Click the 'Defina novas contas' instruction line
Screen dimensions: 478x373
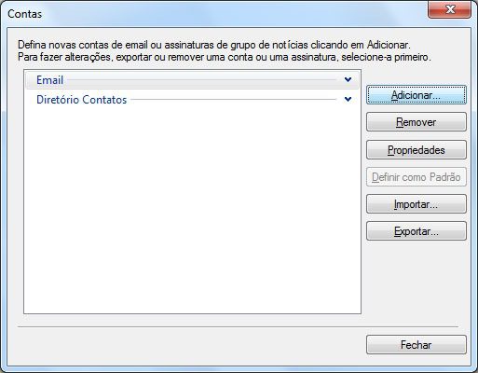[214, 45]
